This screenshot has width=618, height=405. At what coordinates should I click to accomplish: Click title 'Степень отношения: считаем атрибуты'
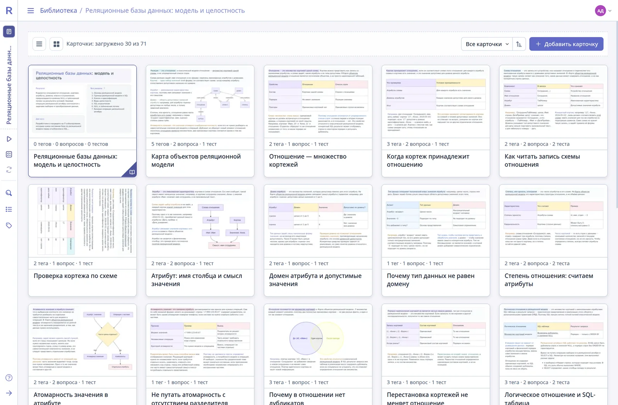549,280
